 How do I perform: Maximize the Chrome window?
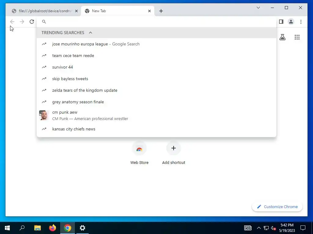point(286,8)
